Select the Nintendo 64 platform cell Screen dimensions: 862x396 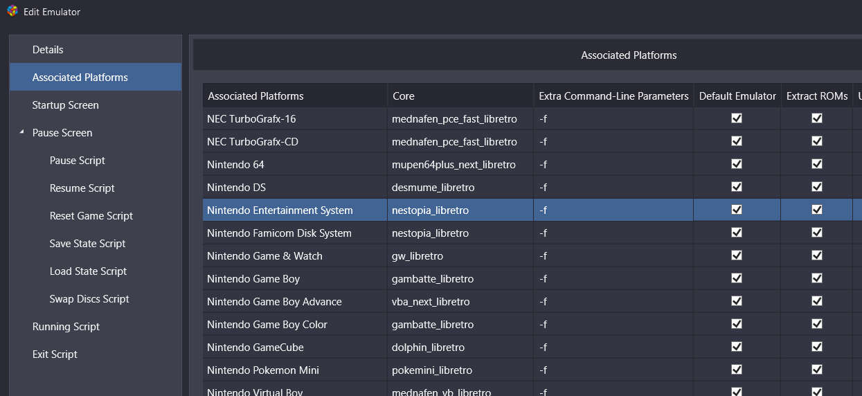click(295, 164)
